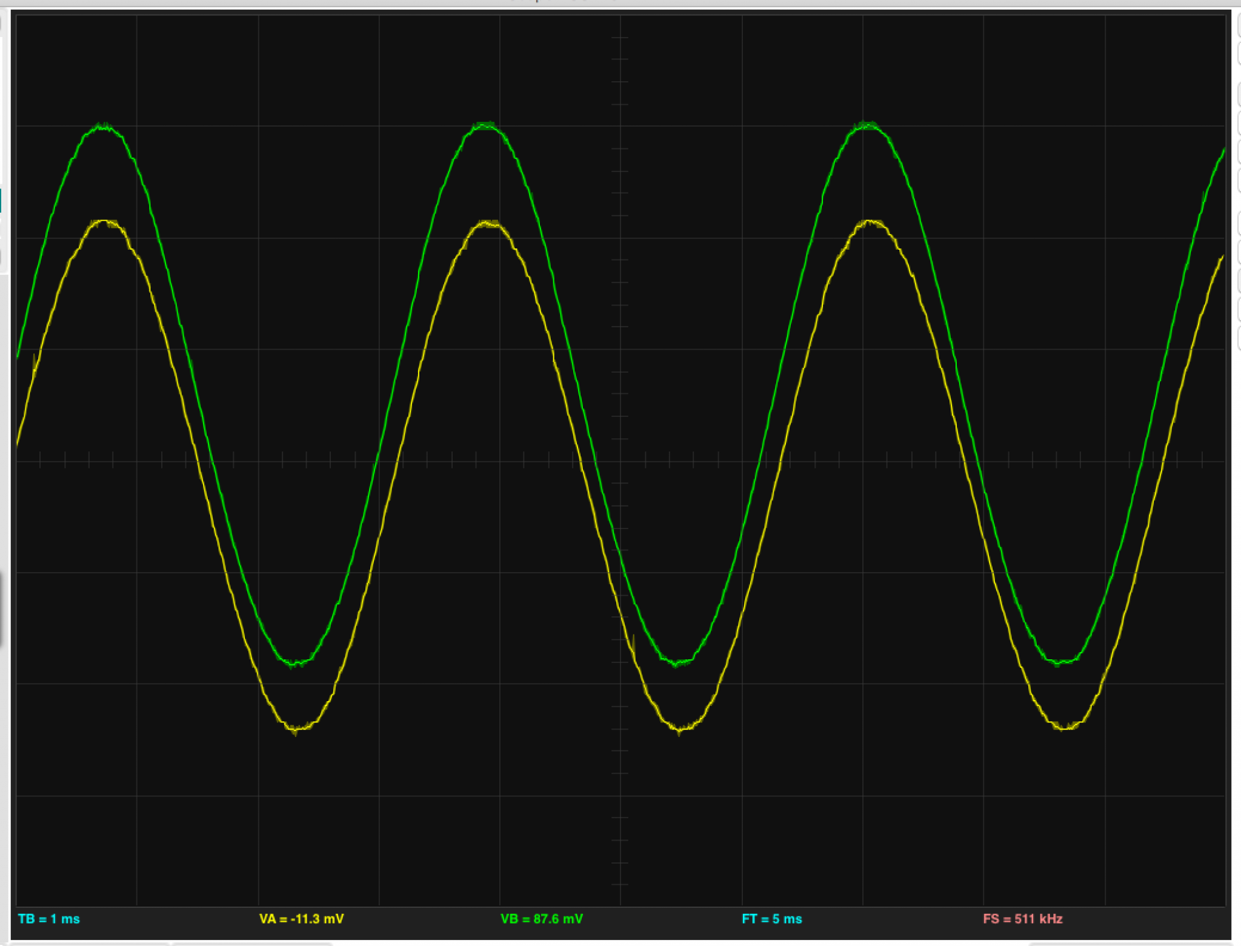Viewport: 1241px width, 946px height.
Task: Click the center crosshair of the graticule
Action: [x=620, y=461]
